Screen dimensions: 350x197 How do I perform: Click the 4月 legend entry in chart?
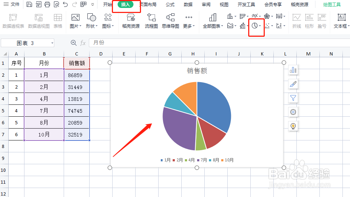[x=190, y=160]
